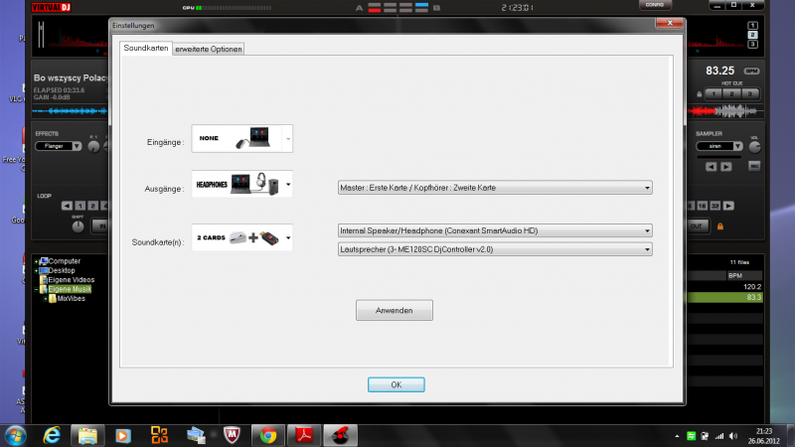Open Internet Explorer from the taskbar
Screen dimensions: 795x447
[x=53, y=434]
